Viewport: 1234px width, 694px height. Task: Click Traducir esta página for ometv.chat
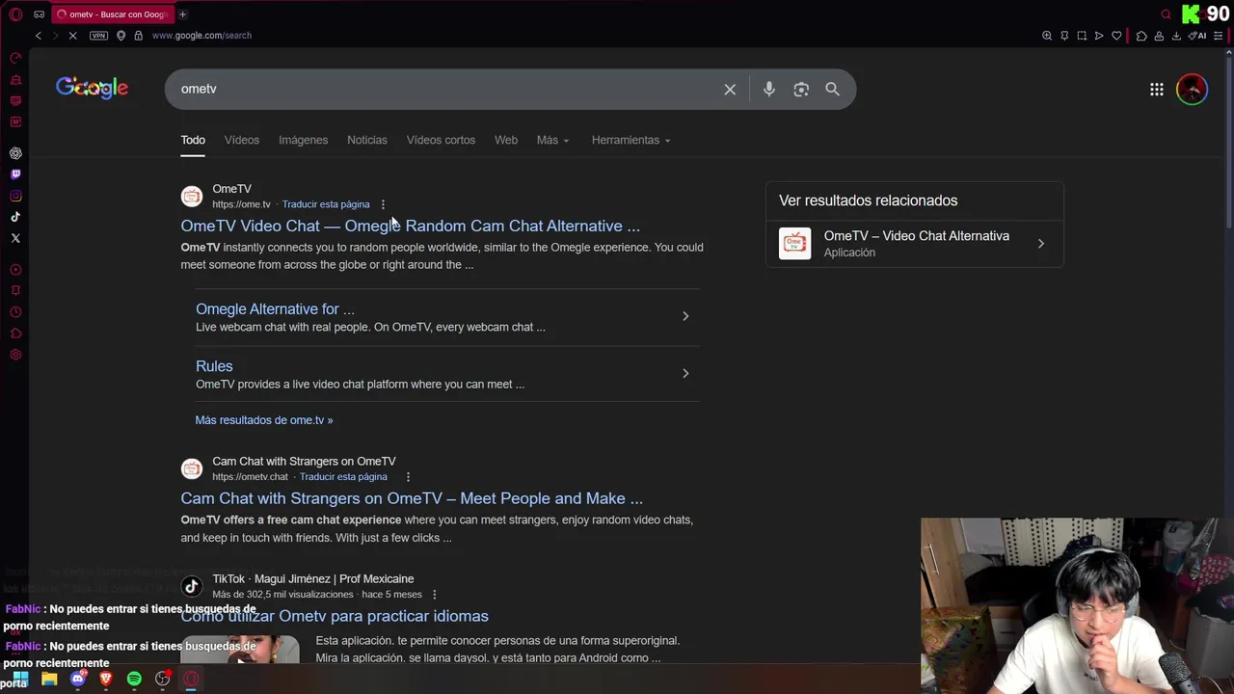click(x=343, y=477)
